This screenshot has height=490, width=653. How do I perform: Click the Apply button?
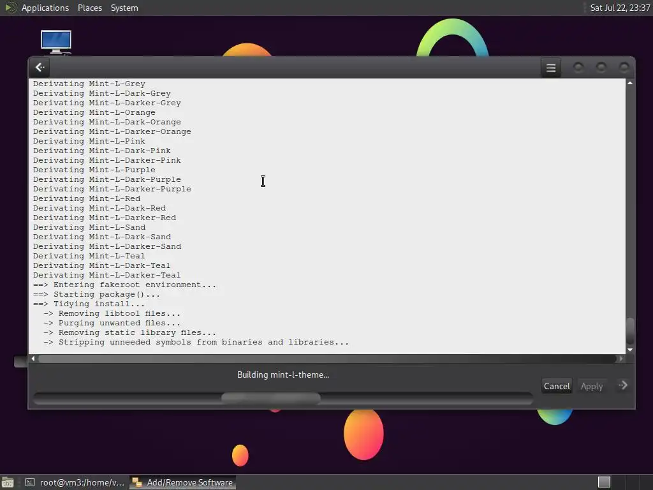(x=591, y=386)
